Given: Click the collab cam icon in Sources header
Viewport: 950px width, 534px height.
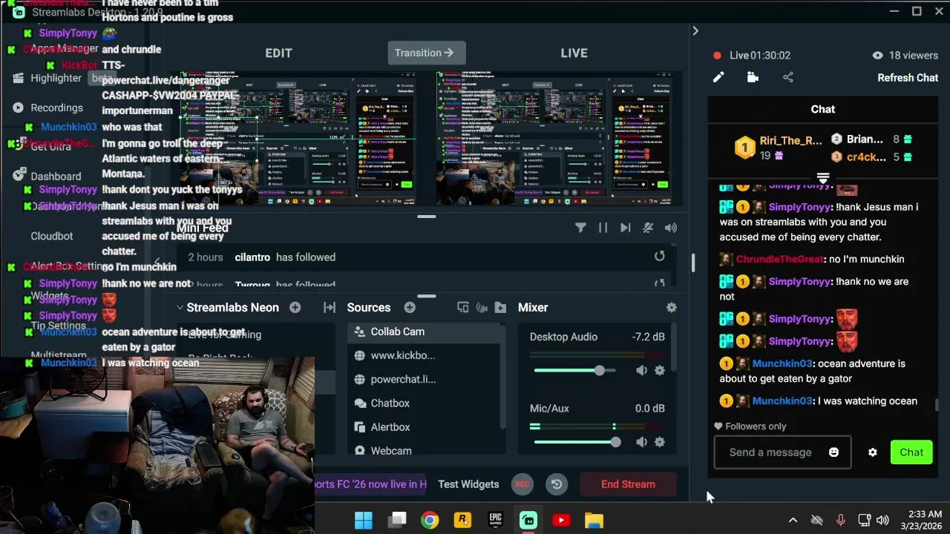Looking at the screenshot, I should 482,307.
